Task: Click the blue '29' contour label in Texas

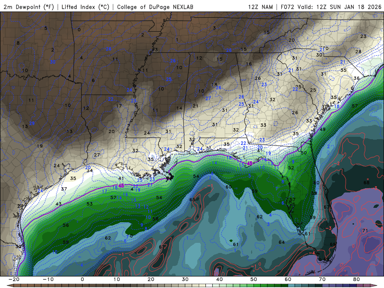Action: (32, 123)
